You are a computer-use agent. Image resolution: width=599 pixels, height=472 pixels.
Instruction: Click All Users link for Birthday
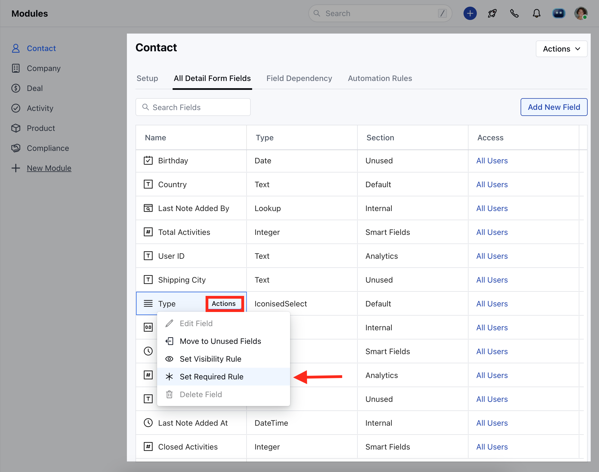tap(492, 161)
